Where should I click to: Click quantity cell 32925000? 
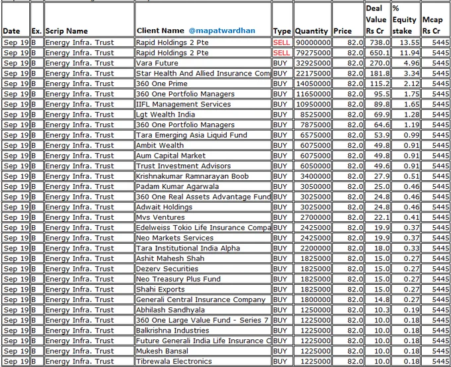pos(312,63)
